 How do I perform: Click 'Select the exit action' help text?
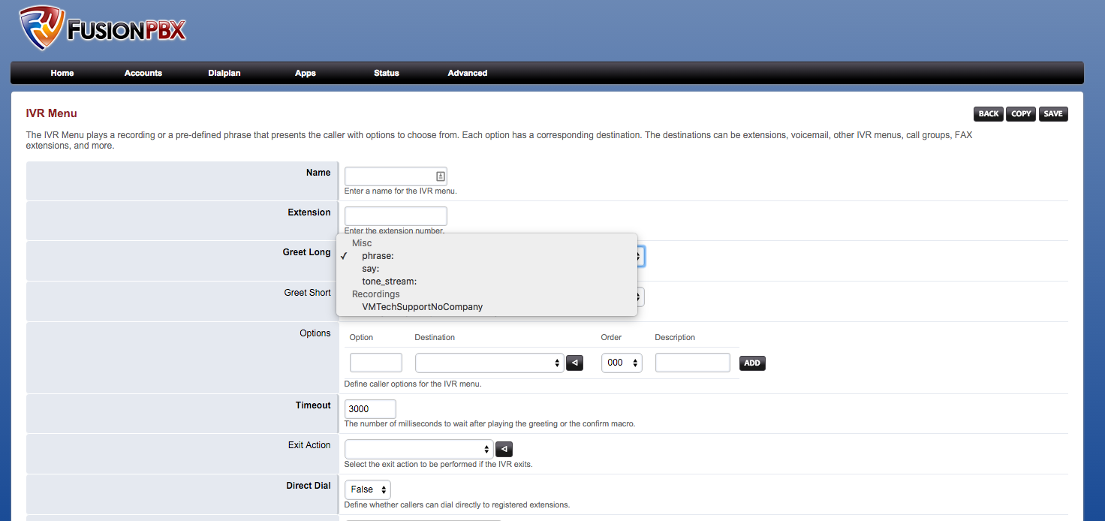coord(438,464)
